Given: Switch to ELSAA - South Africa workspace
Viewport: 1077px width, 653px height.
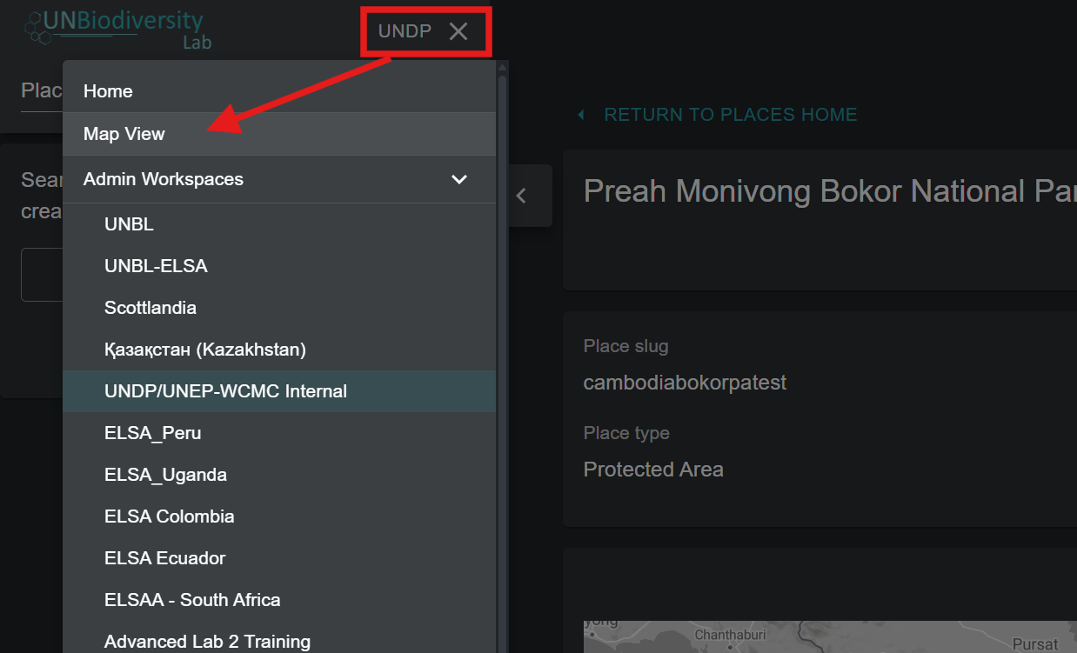Looking at the screenshot, I should (x=192, y=600).
